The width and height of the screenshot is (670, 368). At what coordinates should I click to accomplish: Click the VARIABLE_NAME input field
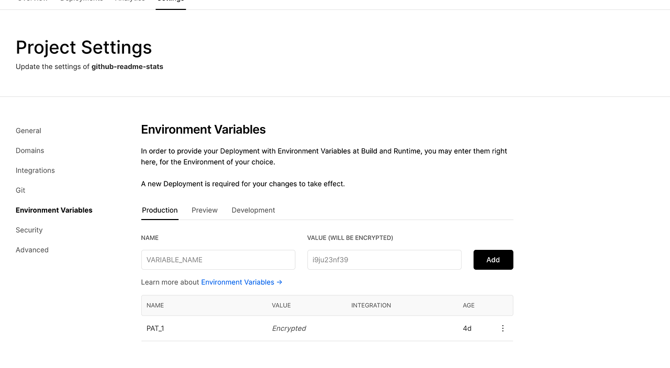218,259
